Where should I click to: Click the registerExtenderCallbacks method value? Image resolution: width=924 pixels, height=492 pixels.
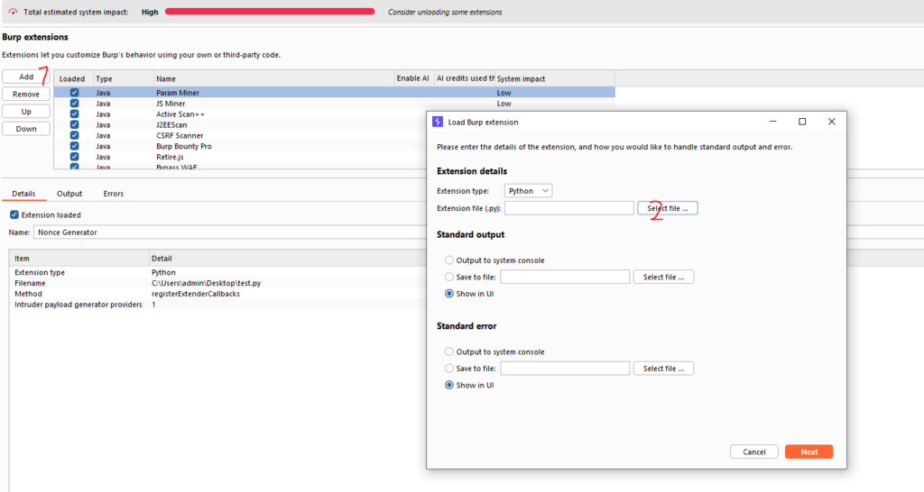point(196,294)
